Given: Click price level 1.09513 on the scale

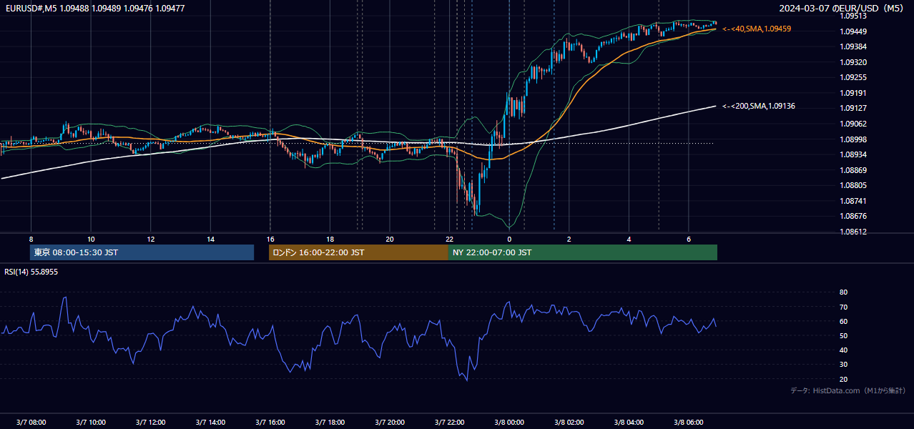Looking at the screenshot, I should [x=853, y=16].
